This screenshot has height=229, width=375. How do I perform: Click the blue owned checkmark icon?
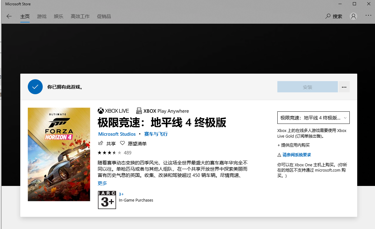(35, 87)
